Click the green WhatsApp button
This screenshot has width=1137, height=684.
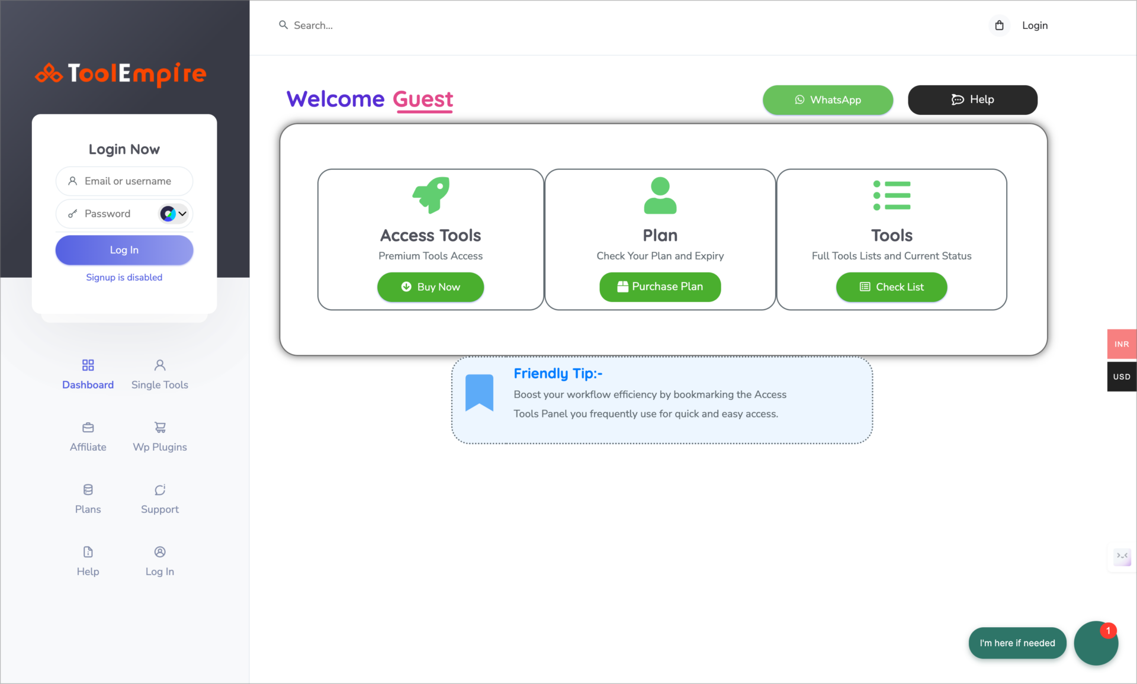tap(828, 99)
